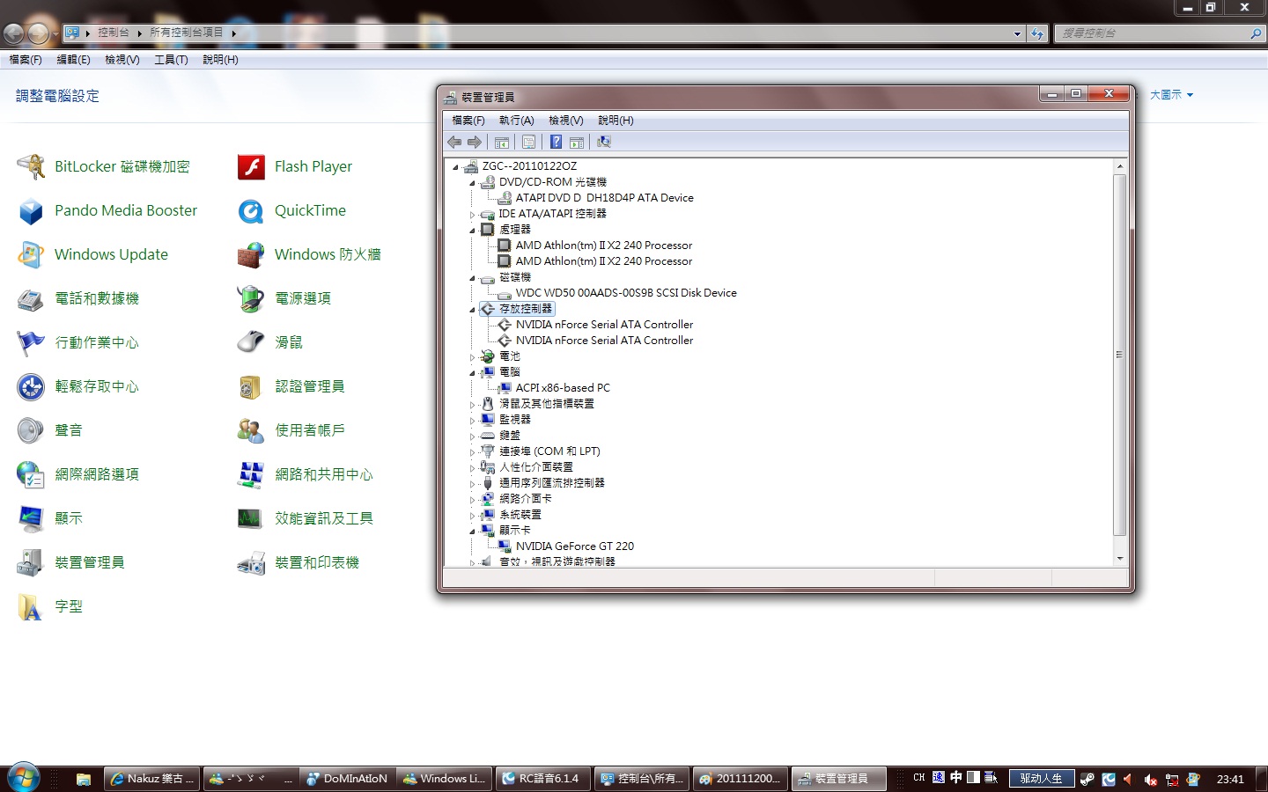1268x792 pixels.
Task: Click the 所有控制台項目 breadcrumb
Action: click(186, 33)
